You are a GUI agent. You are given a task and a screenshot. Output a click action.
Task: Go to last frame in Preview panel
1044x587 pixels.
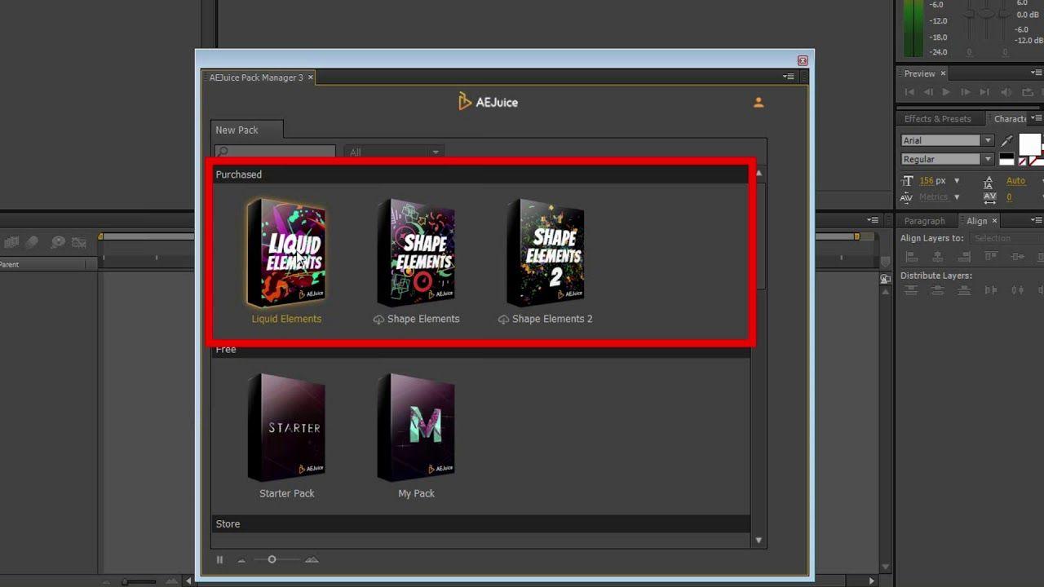pos(984,93)
